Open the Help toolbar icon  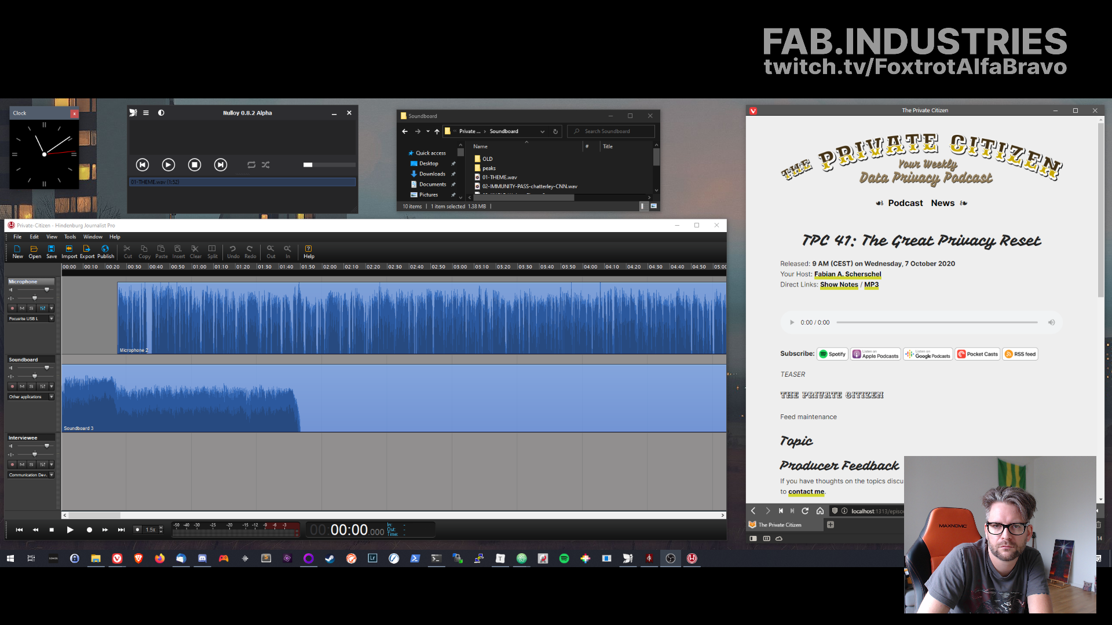click(x=309, y=252)
